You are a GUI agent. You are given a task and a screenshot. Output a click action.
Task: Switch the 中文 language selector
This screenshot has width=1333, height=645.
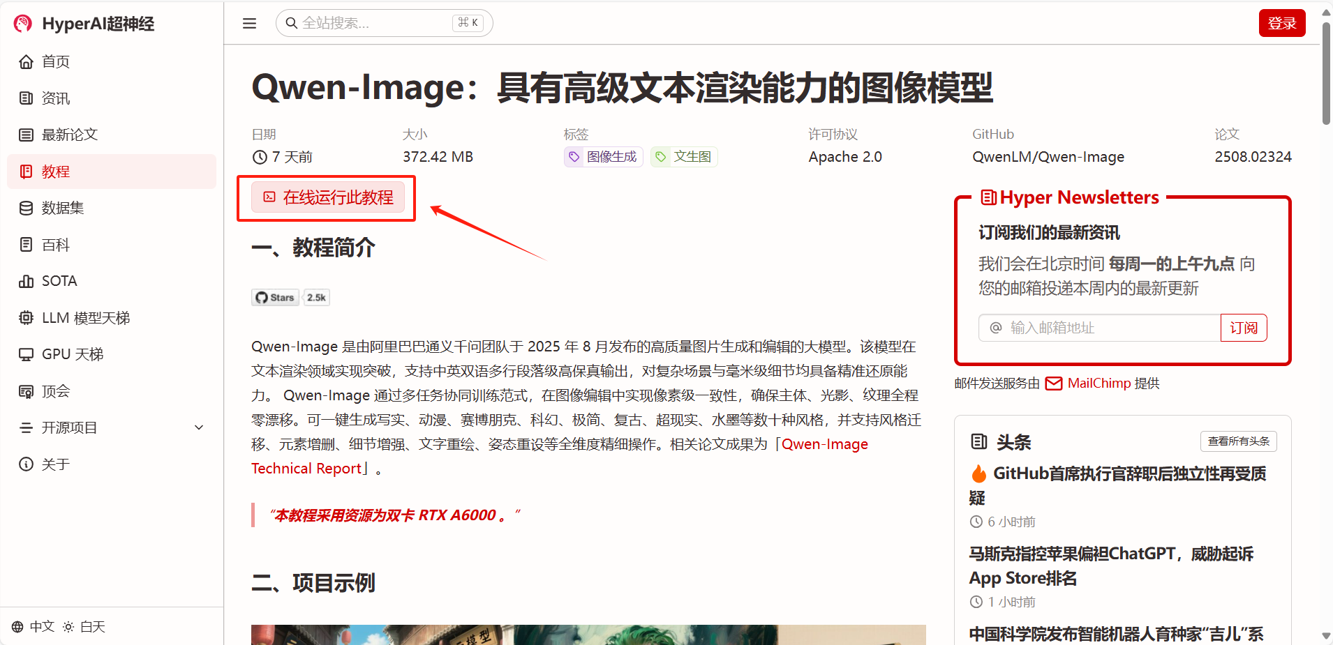click(33, 627)
